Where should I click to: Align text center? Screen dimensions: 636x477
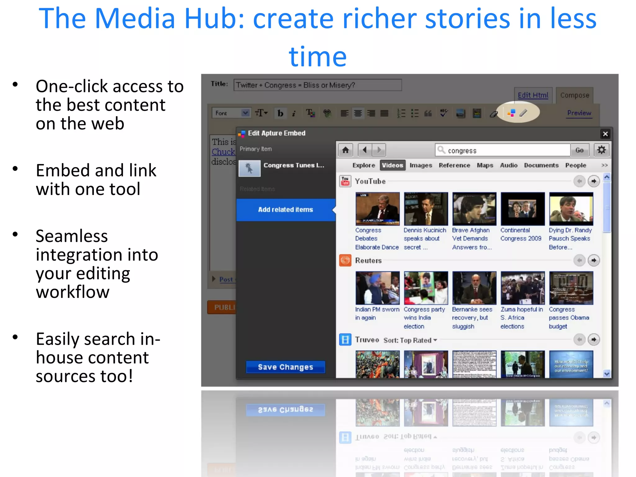click(358, 113)
